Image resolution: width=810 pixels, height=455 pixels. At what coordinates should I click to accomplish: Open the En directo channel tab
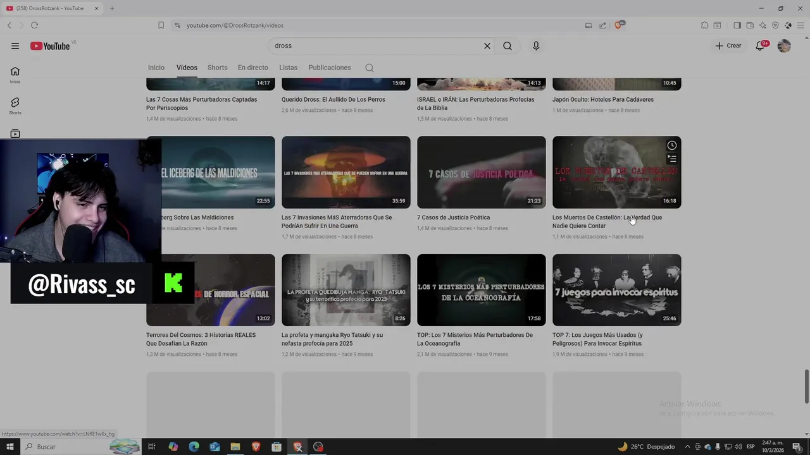252,68
